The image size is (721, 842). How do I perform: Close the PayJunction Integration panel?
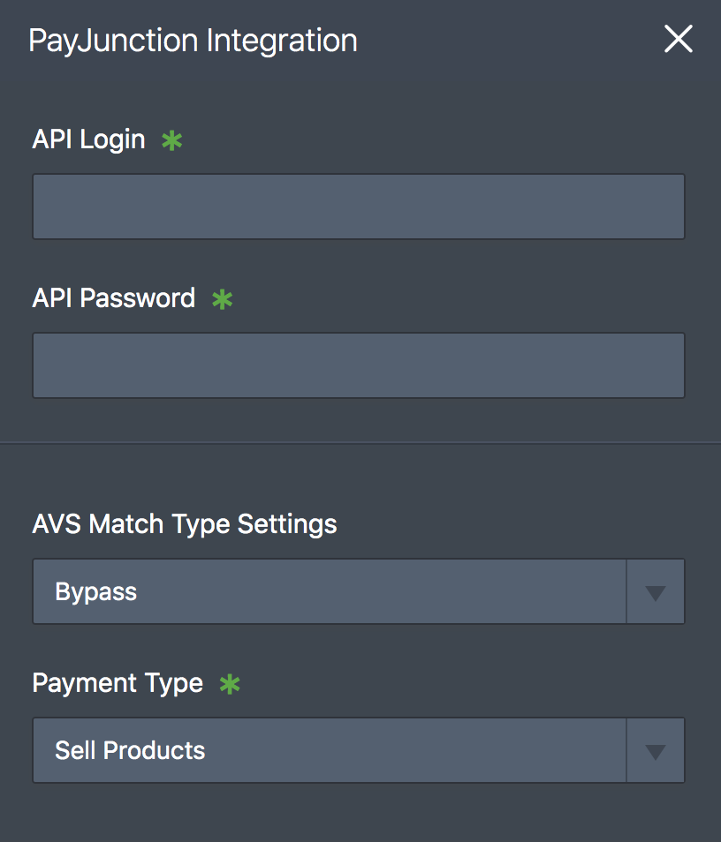click(678, 39)
